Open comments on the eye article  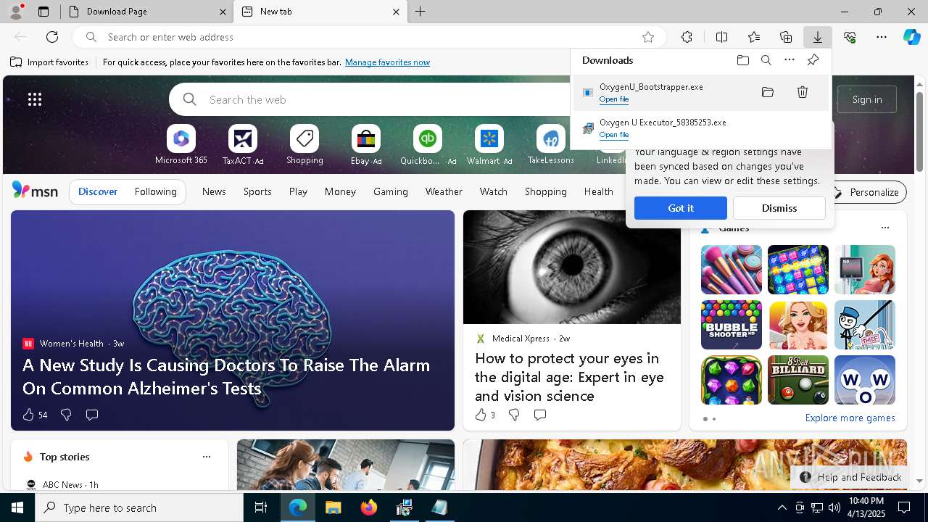(x=540, y=415)
